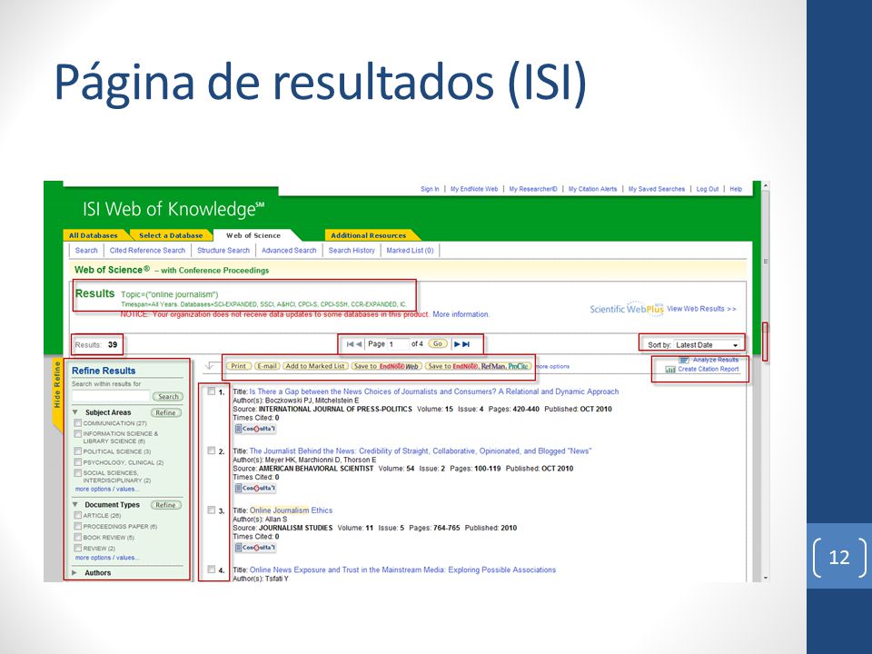Open the Online Journalism Ethics title
This screenshot has height=654, width=872.
(291, 510)
